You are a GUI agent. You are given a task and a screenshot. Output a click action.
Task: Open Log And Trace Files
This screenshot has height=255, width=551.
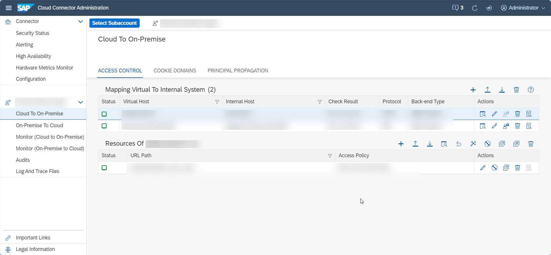38,171
